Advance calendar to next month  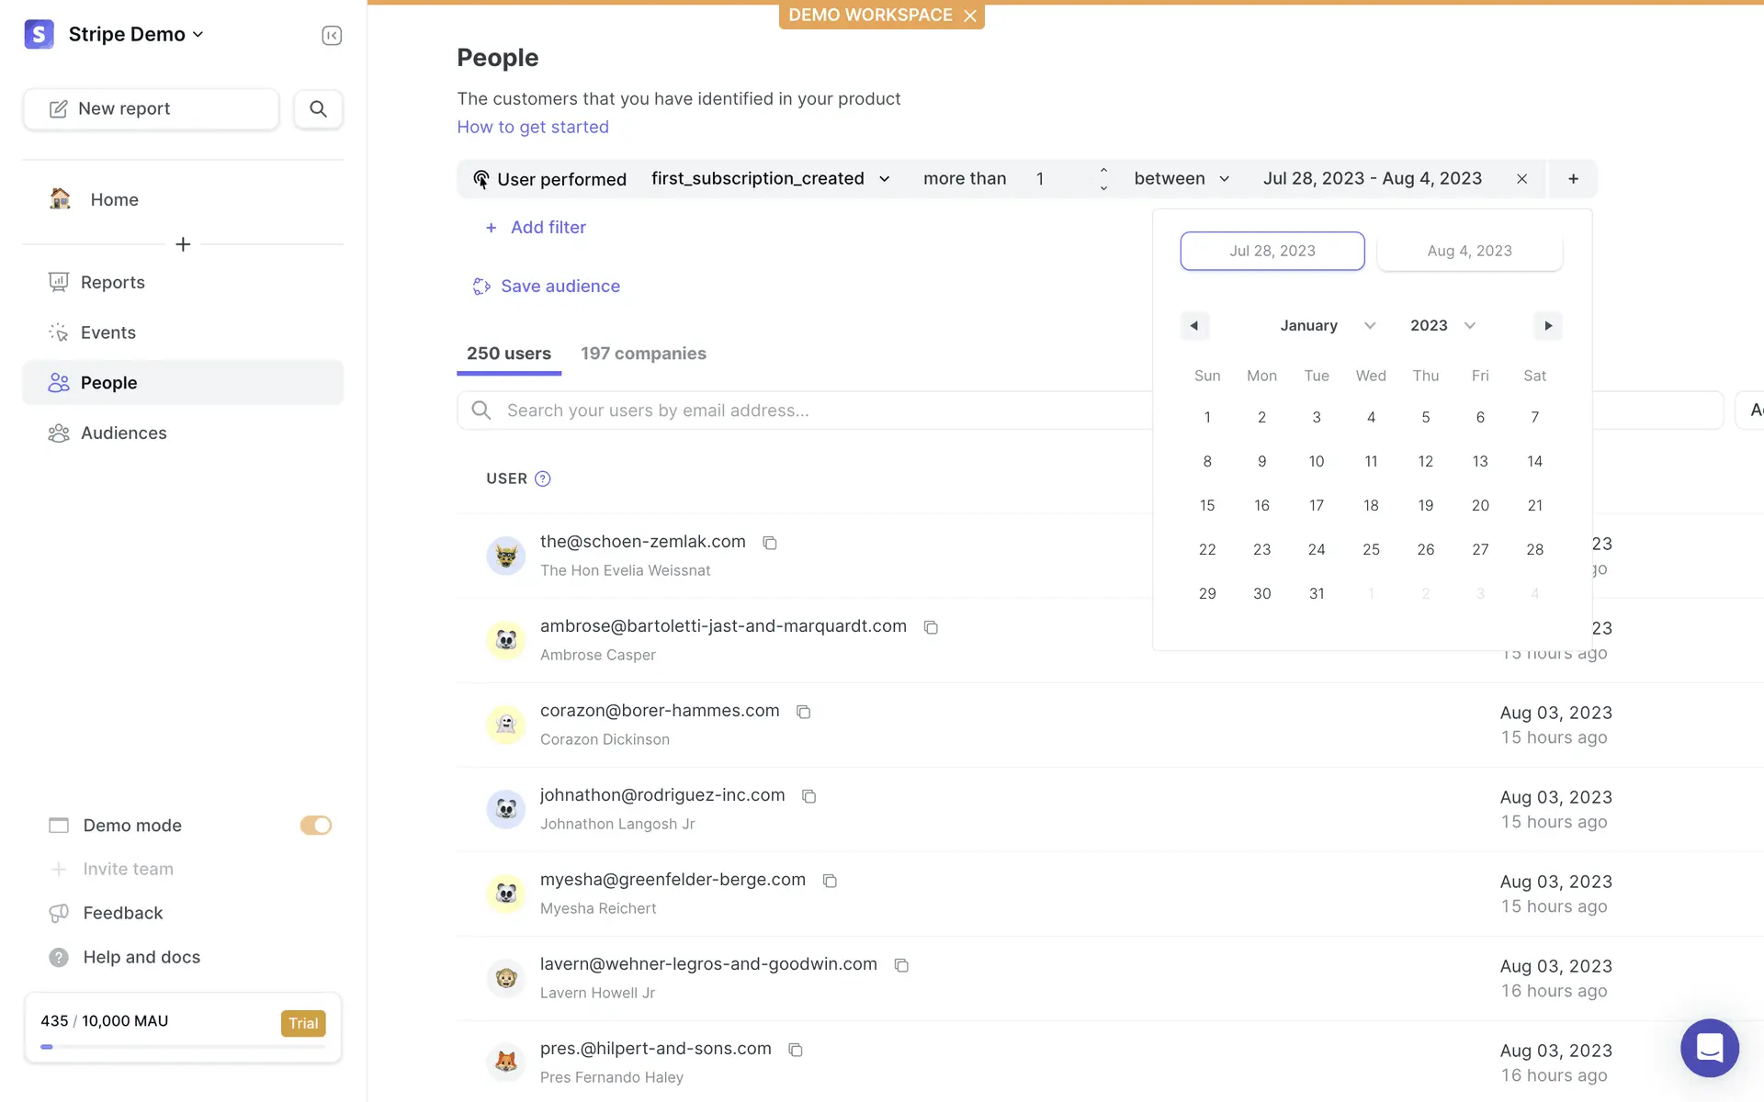tap(1548, 326)
